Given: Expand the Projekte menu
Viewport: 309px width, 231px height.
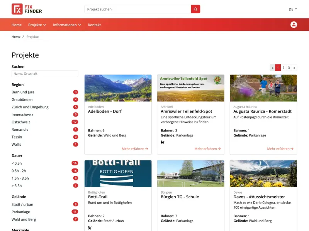Looking at the screenshot, I should [37, 25].
